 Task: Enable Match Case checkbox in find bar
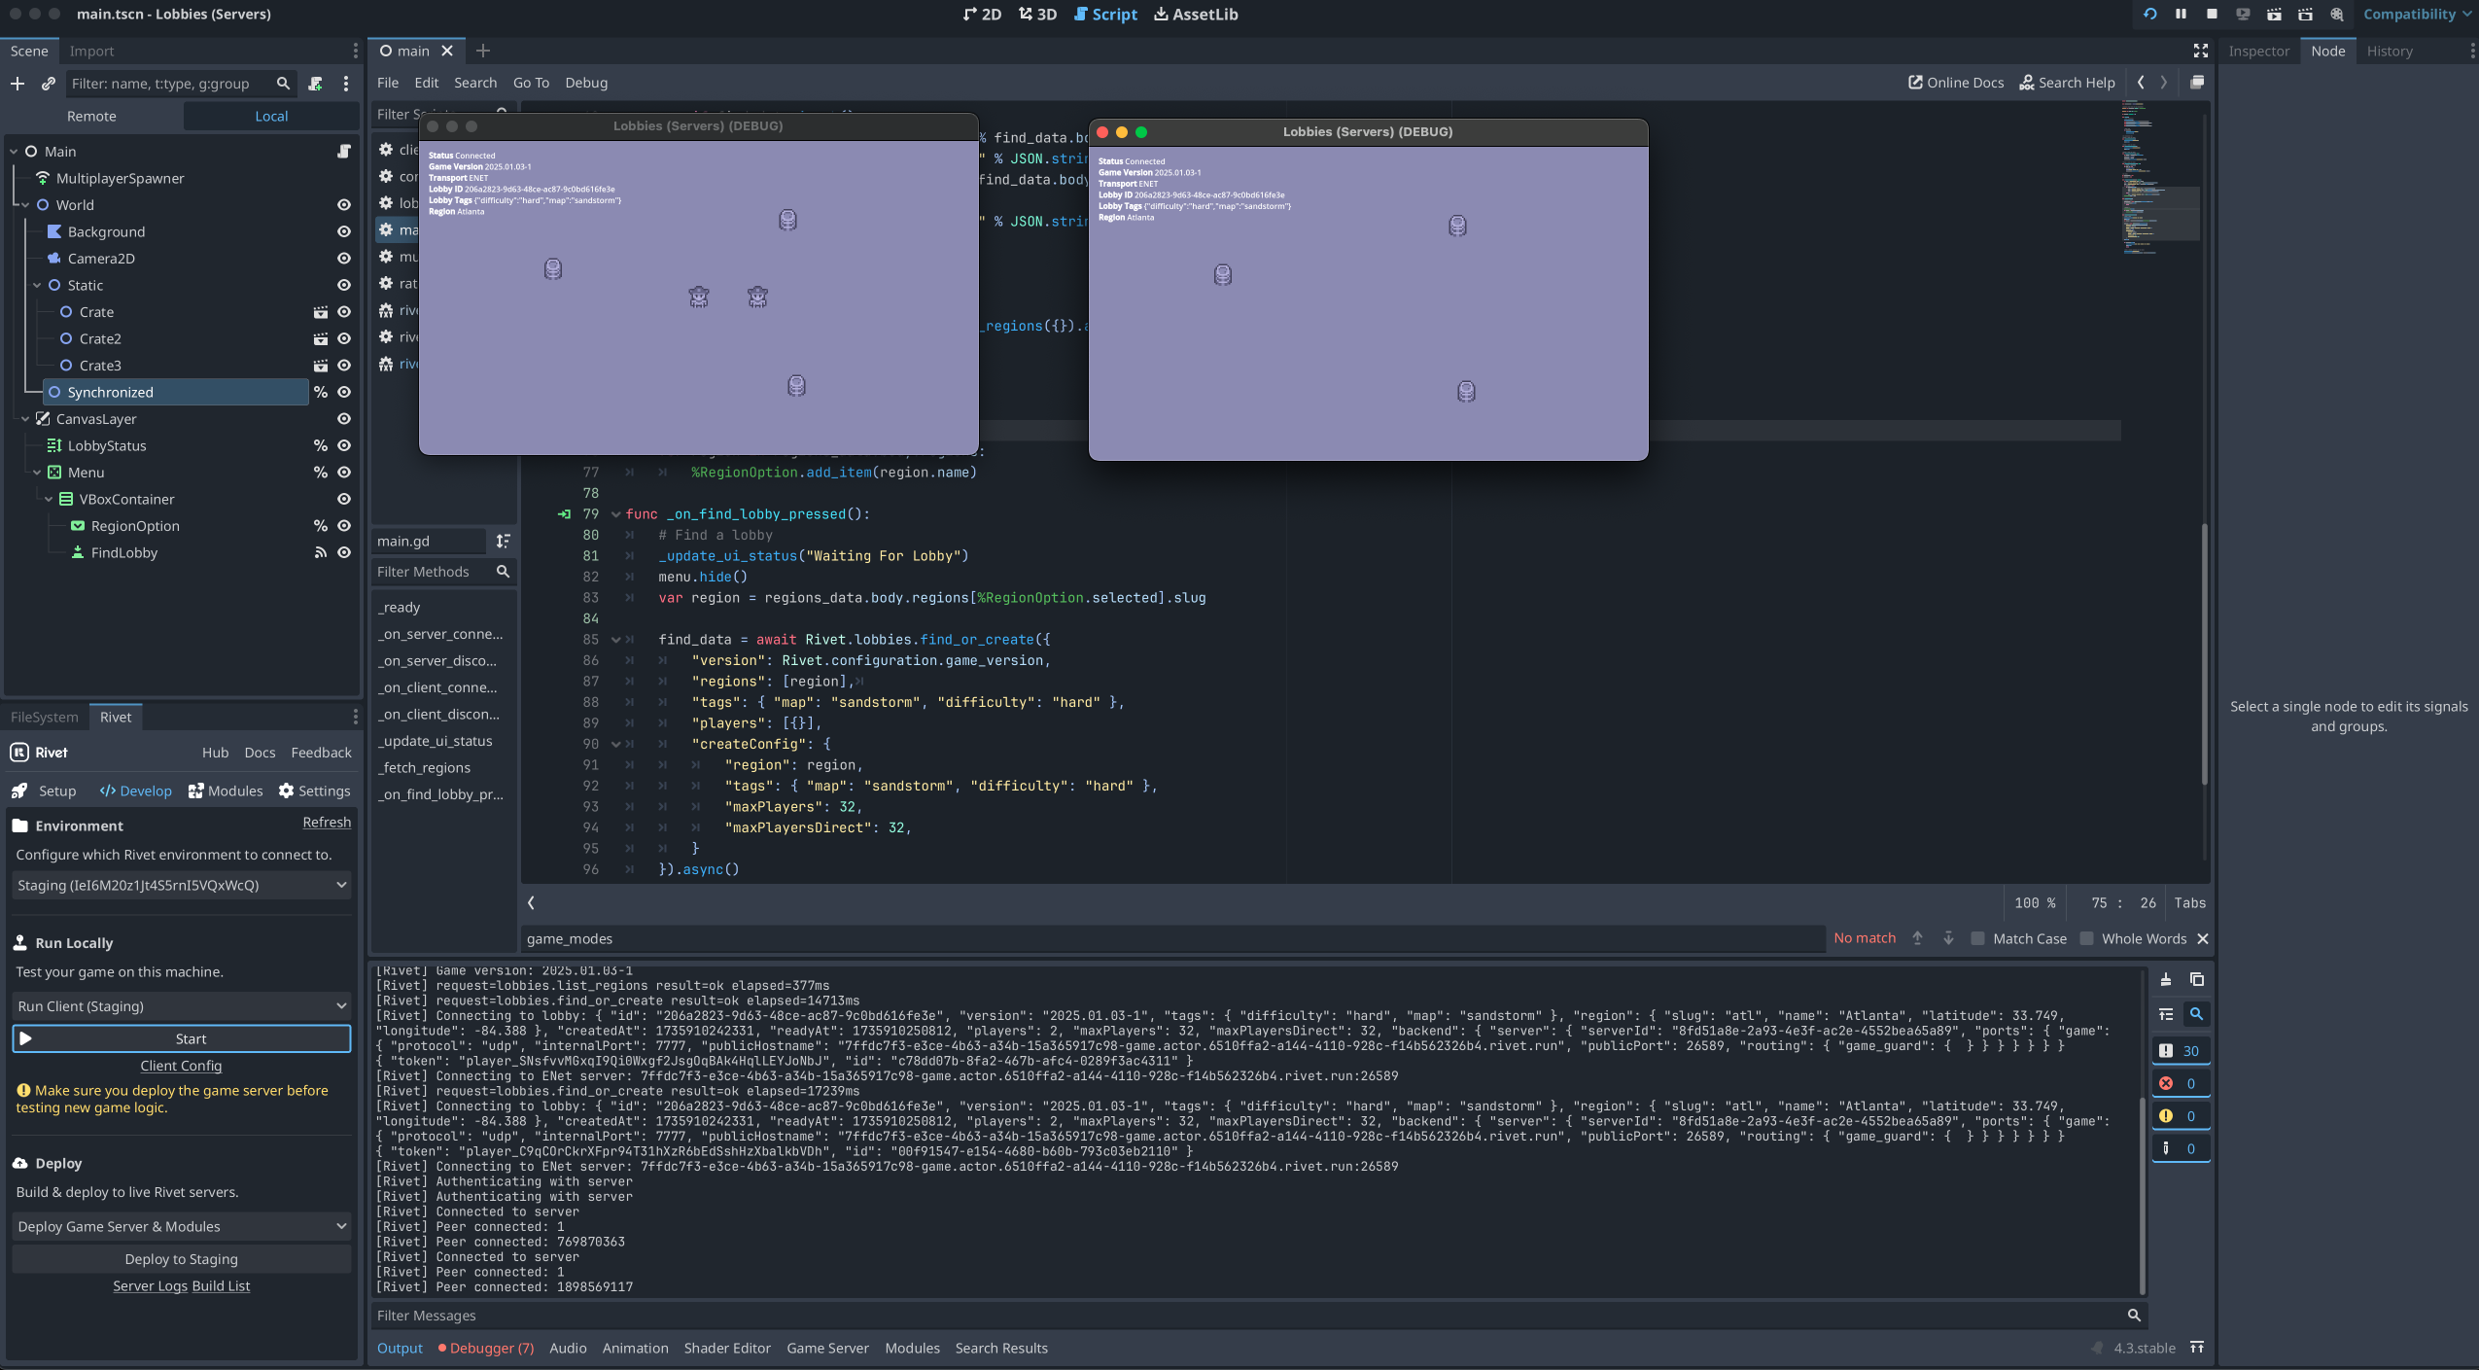coord(1977,938)
